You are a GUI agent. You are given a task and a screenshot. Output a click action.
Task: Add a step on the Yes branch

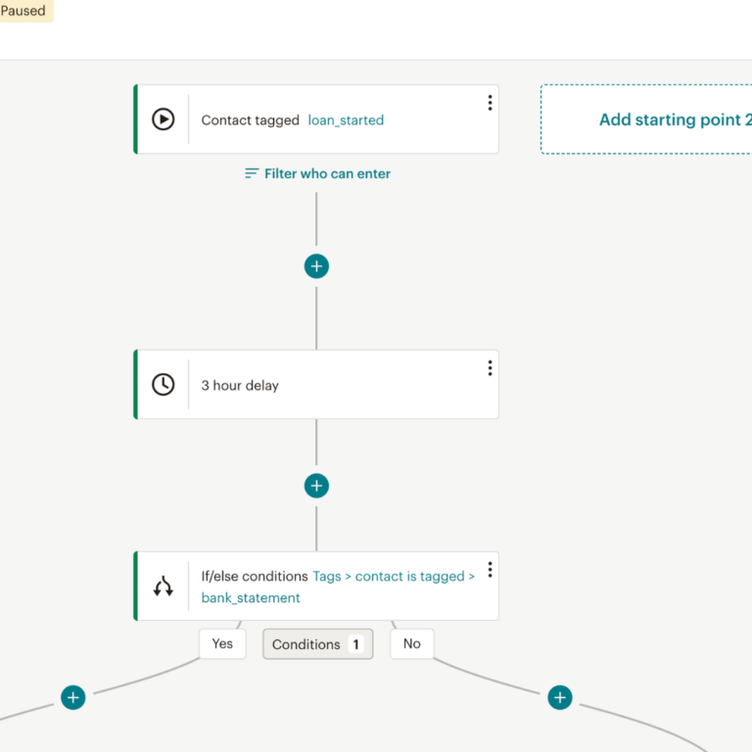click(73, 697)
